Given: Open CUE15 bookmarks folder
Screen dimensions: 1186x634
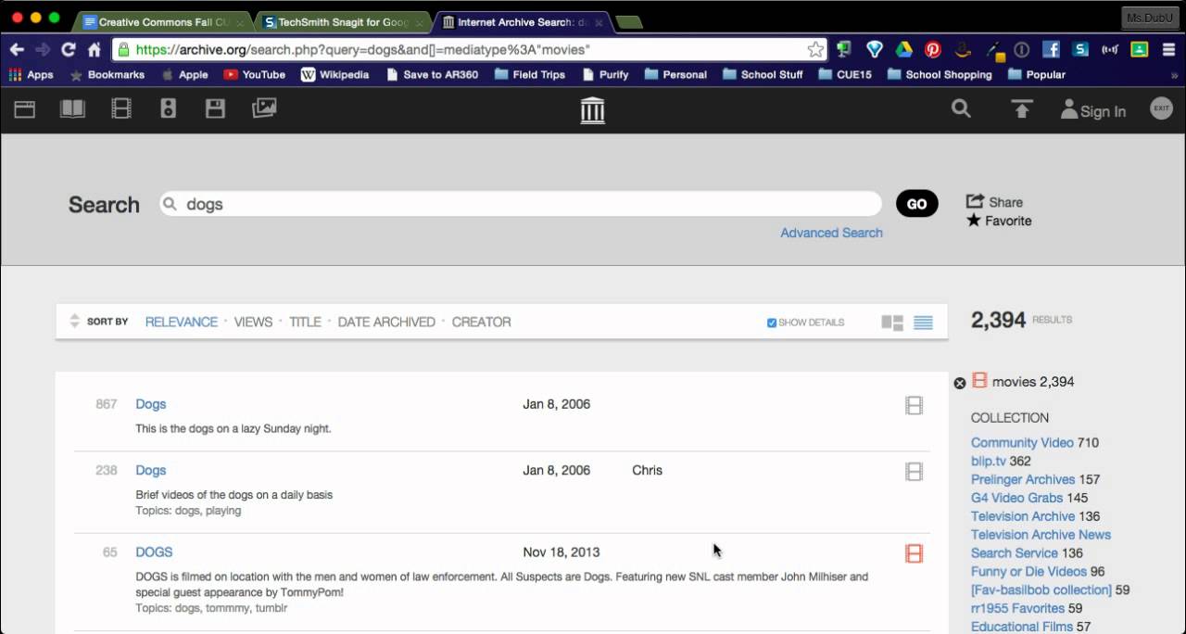Looking at the screenshot, I should [x=845, y=74].
